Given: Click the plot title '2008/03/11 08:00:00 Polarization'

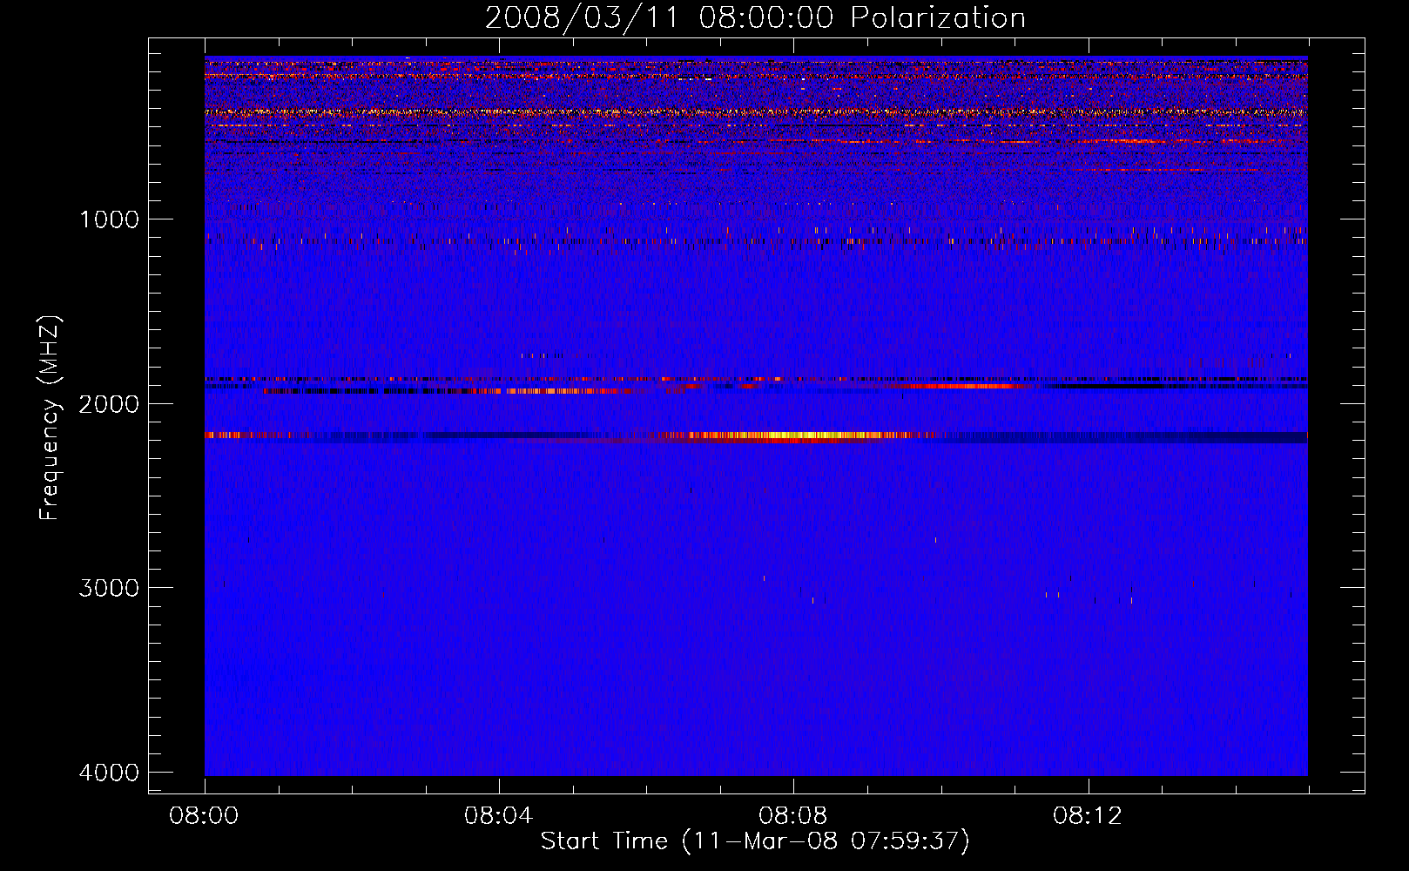Looking at the screenshot, I should (755, 18).
